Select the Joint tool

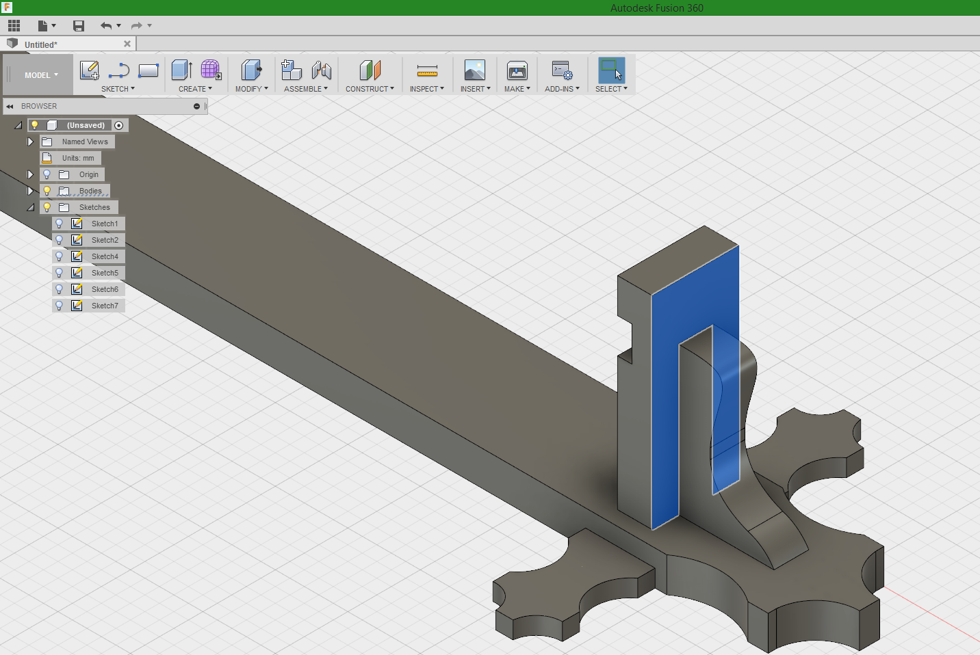point(322,70)
